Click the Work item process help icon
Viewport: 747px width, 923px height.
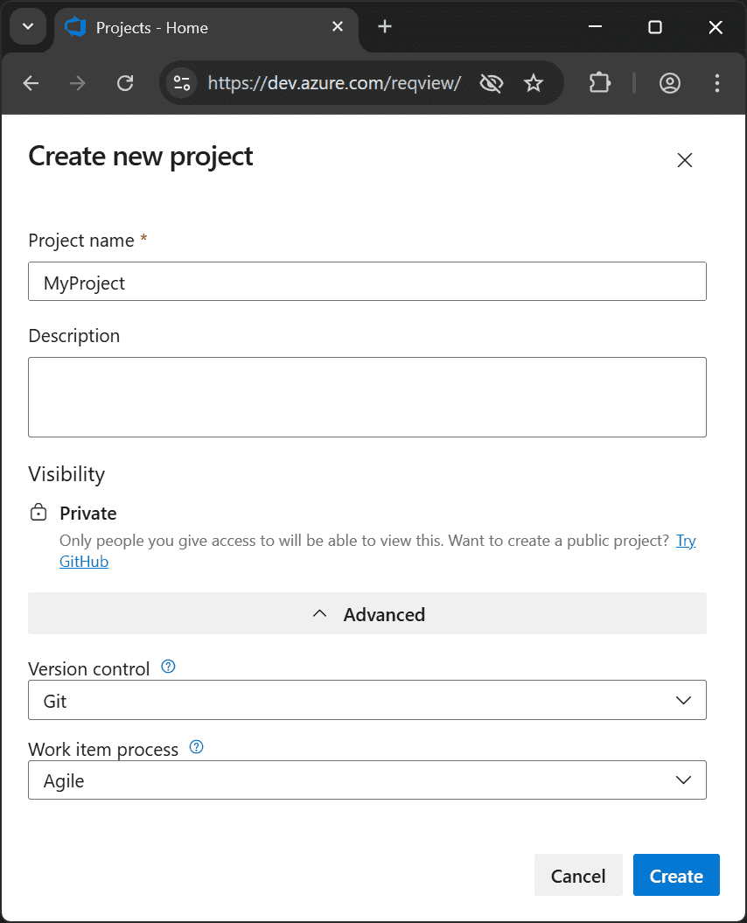(196, 747)
